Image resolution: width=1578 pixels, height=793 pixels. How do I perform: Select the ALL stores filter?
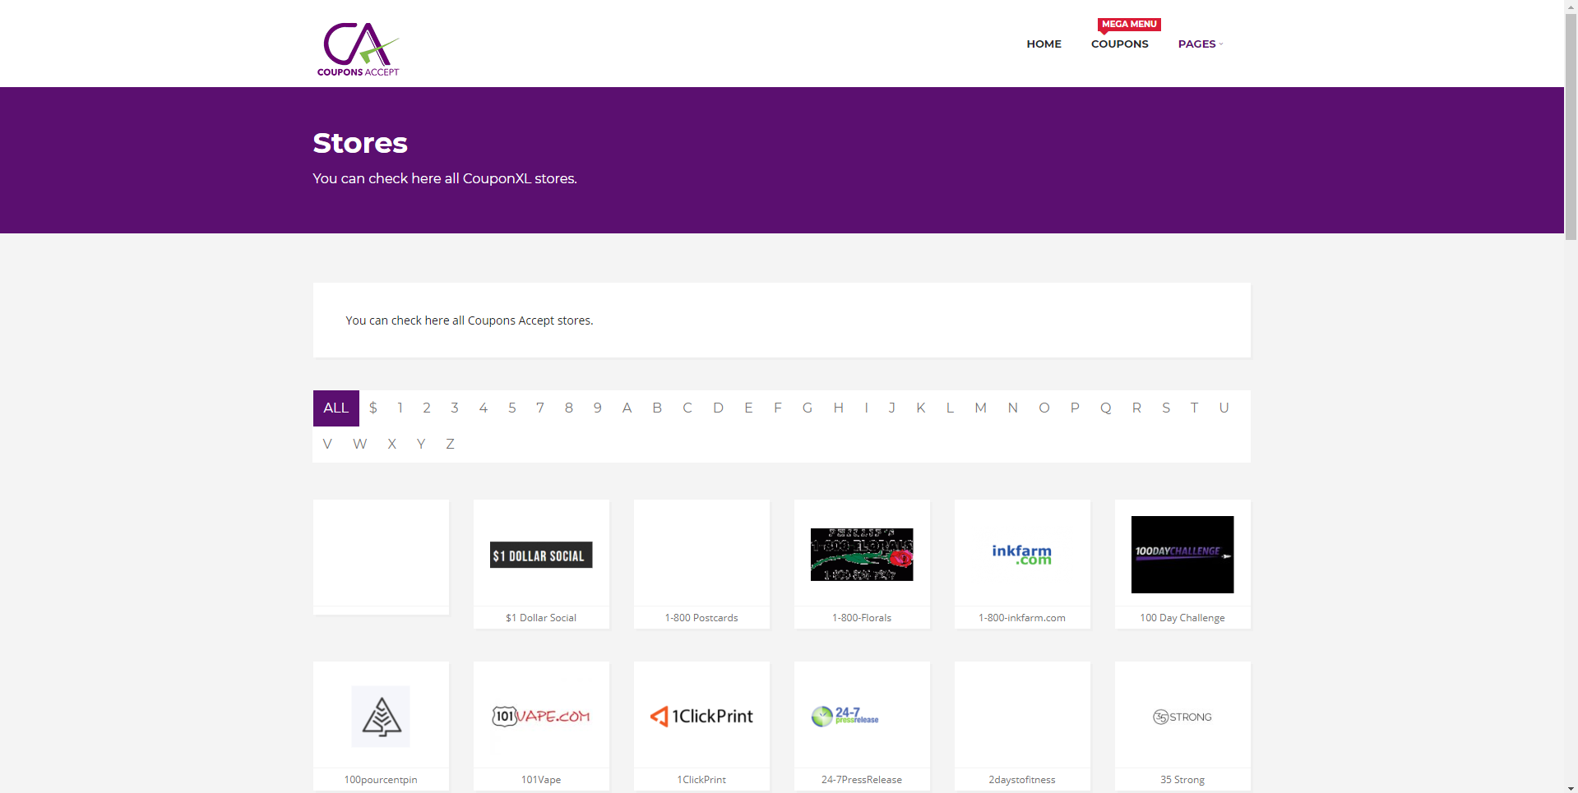coord(336,408)
